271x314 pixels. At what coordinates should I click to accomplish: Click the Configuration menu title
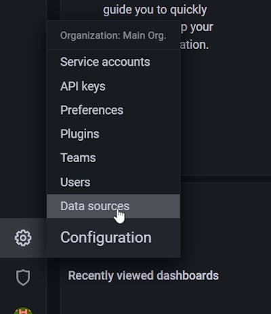click(x=106, y=238)
